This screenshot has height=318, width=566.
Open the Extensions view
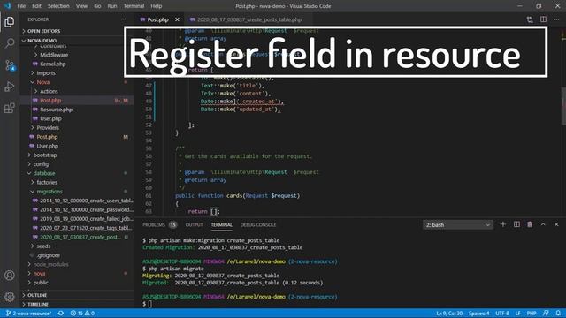point(10,108)
